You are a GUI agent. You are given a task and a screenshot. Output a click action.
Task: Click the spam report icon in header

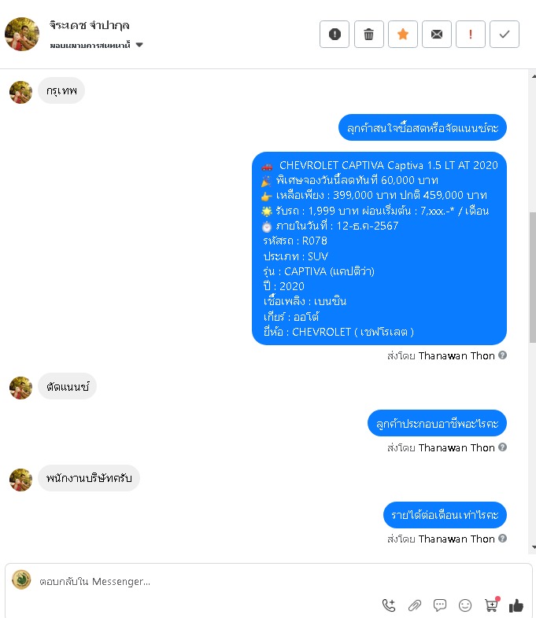[x=334, y=35]
